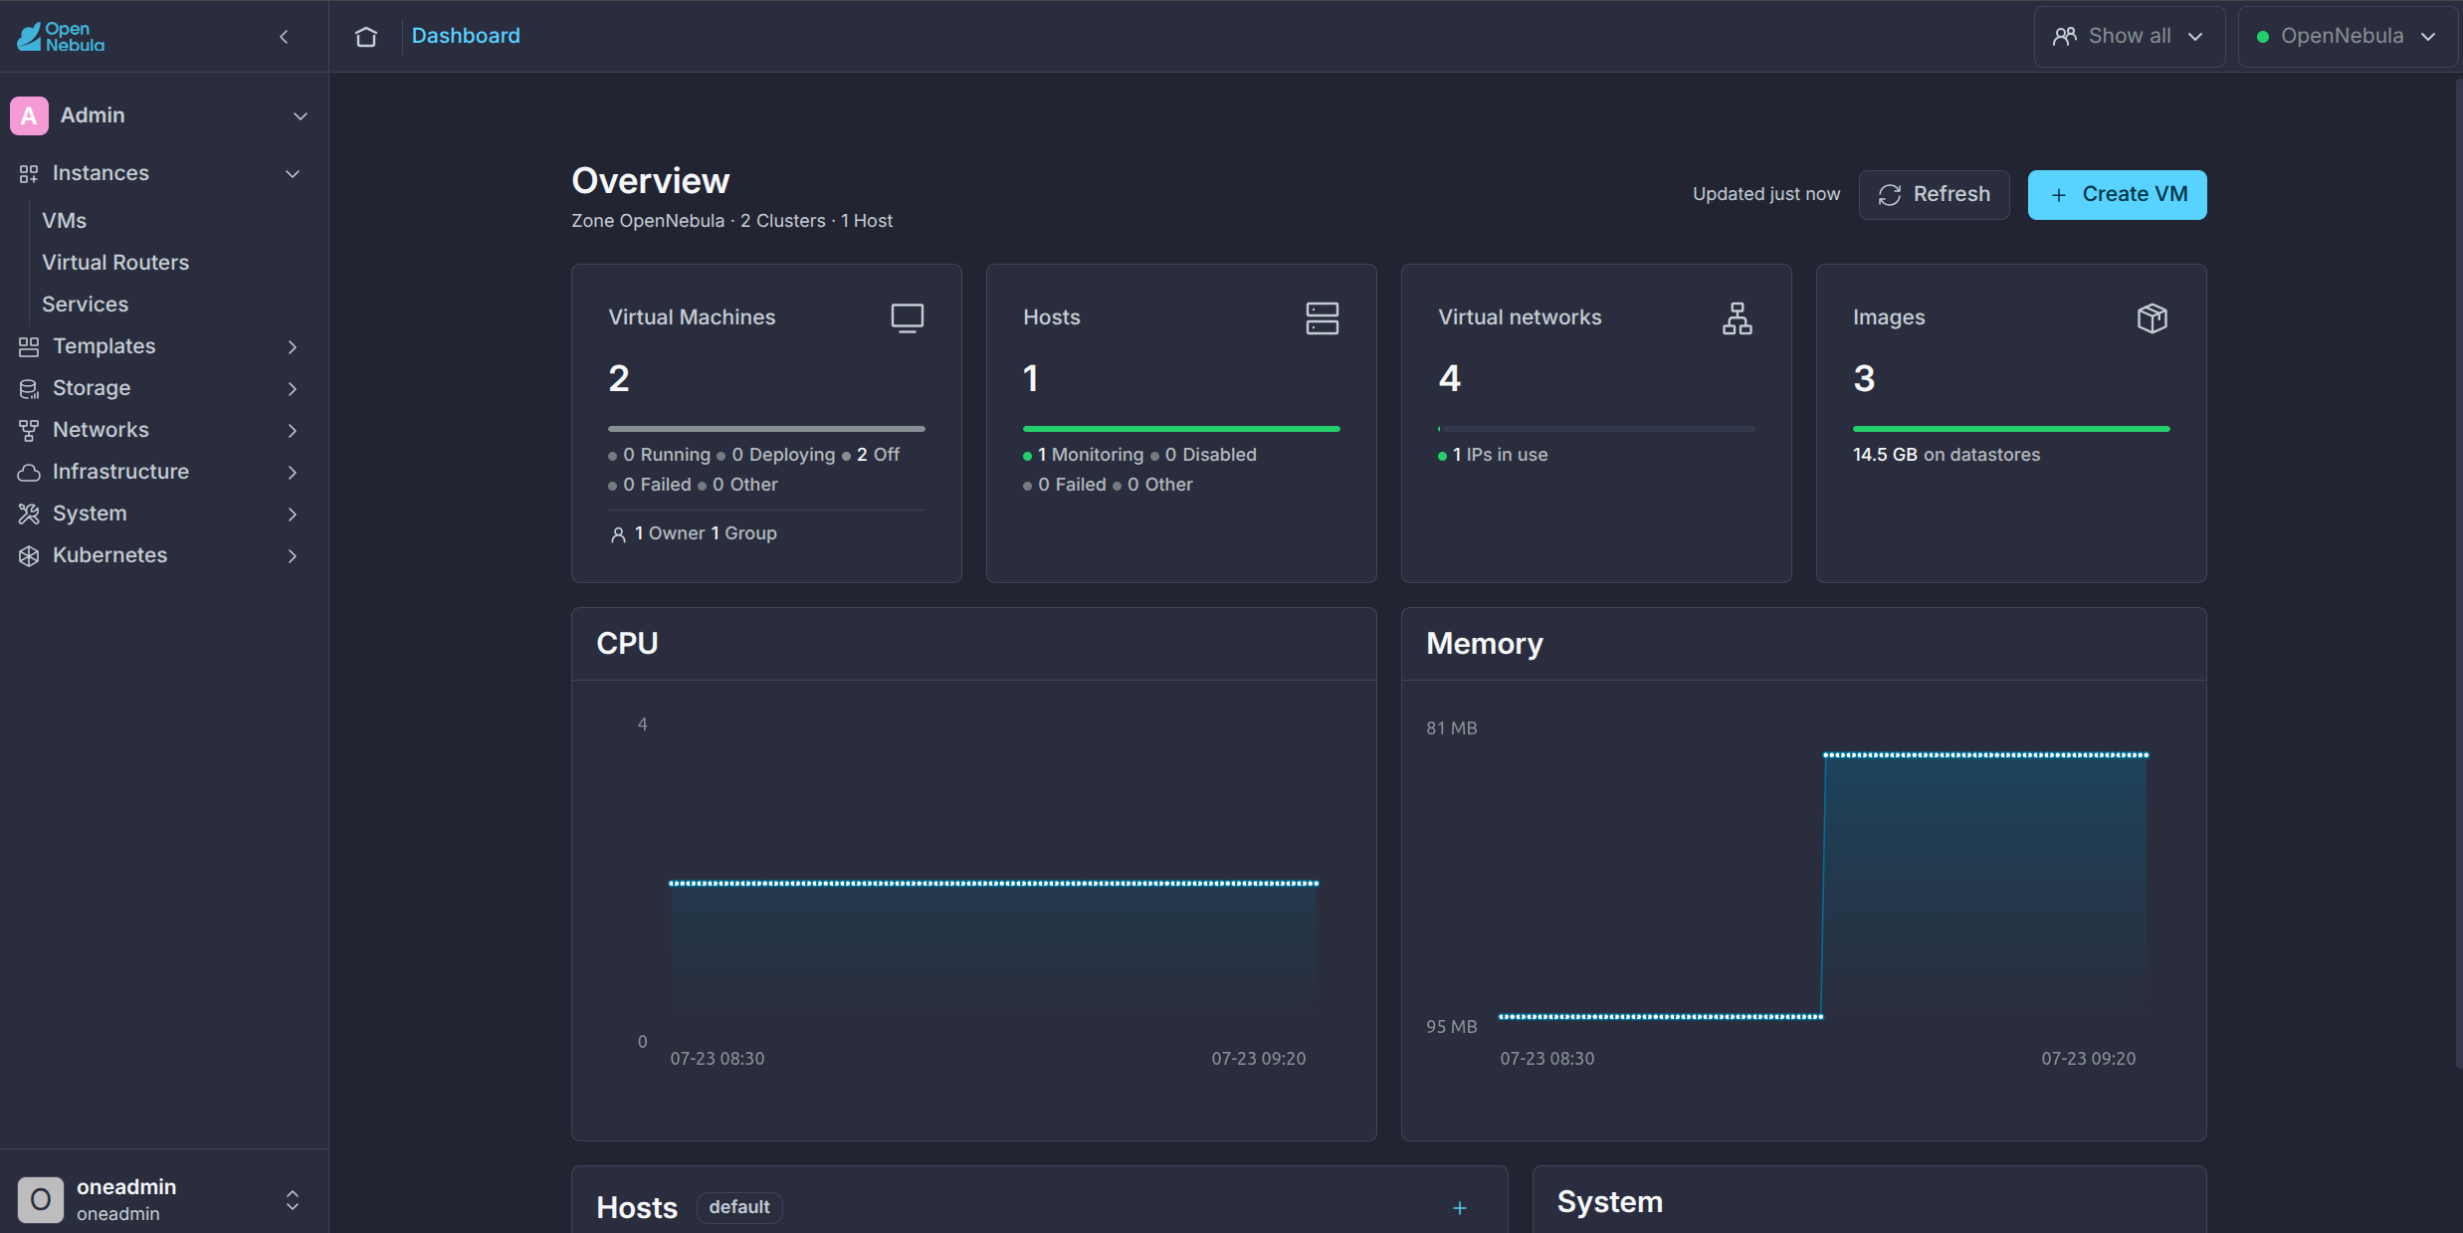Image resolution: width=2463 pixels, height=1233 pixels.
Task: Expand the Networks section
Action: click(x=293, y=431)
